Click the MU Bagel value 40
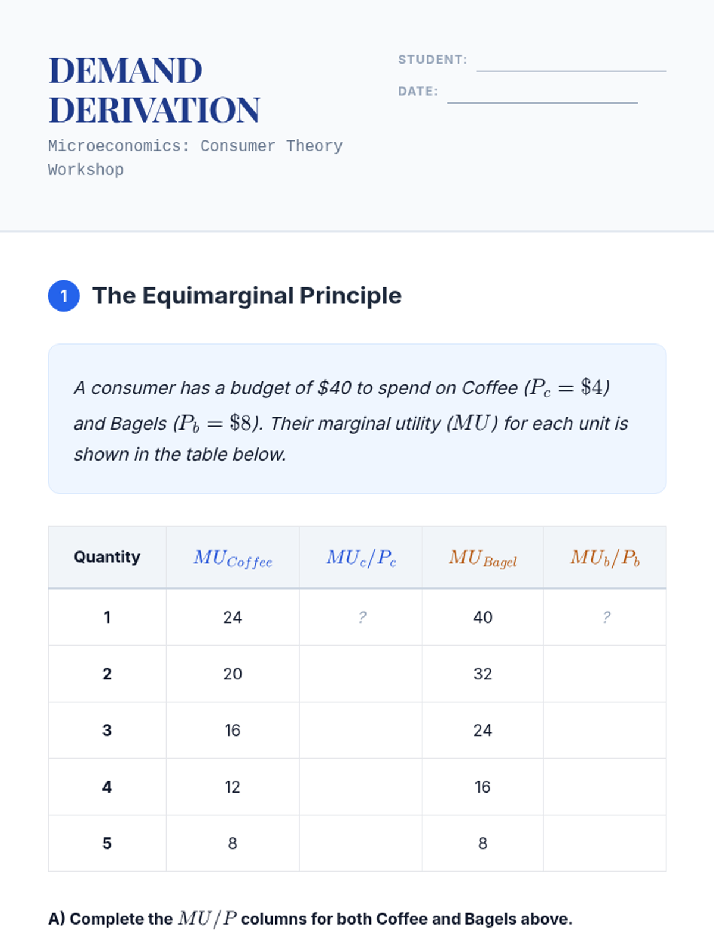 pyautogui.click(x=483, y=618)
